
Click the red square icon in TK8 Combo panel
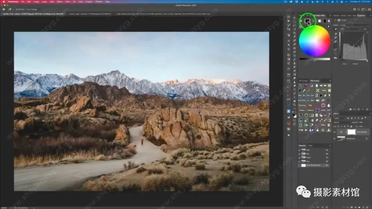323,105
